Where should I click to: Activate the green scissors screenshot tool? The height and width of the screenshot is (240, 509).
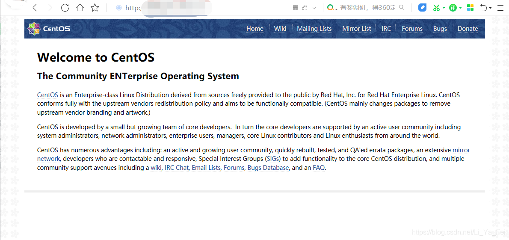(436, 8)
